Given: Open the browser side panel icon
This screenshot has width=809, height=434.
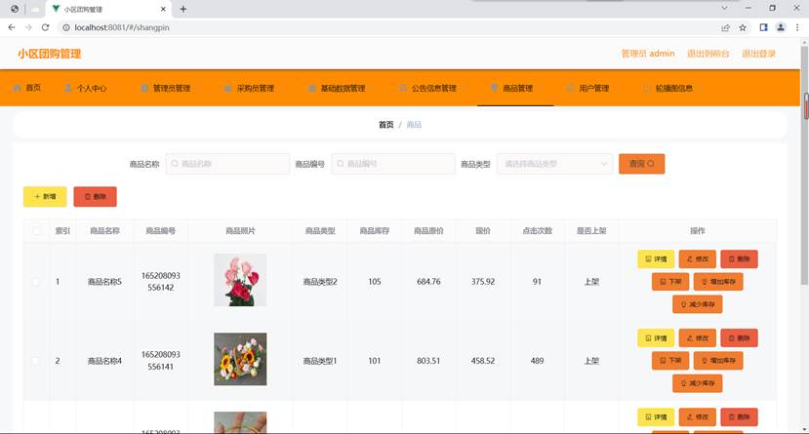Looking at the screenshot, I should [763, 27].
